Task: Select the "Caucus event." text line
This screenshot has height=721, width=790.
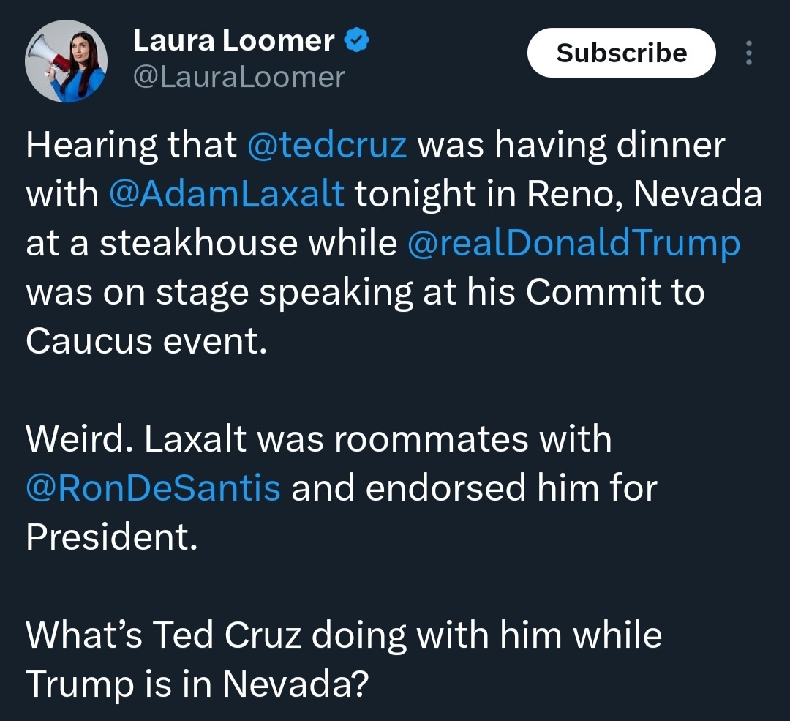Action: point(146,341)
